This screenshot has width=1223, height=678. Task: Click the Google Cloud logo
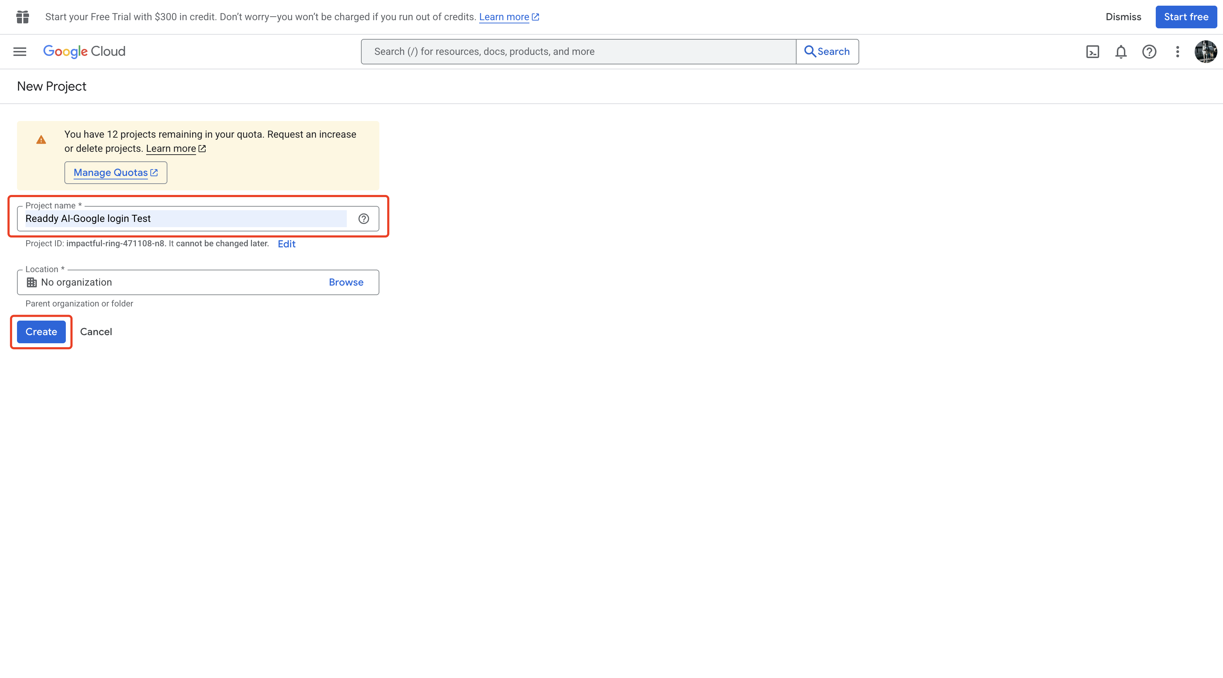(x=84, y=51)
